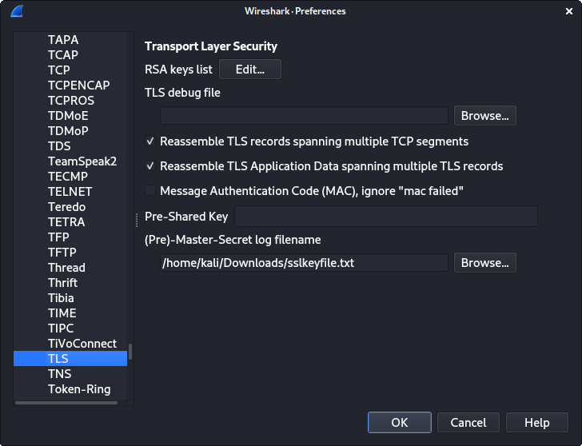Click the Wireshark shark fin icon

click(17, 11)
